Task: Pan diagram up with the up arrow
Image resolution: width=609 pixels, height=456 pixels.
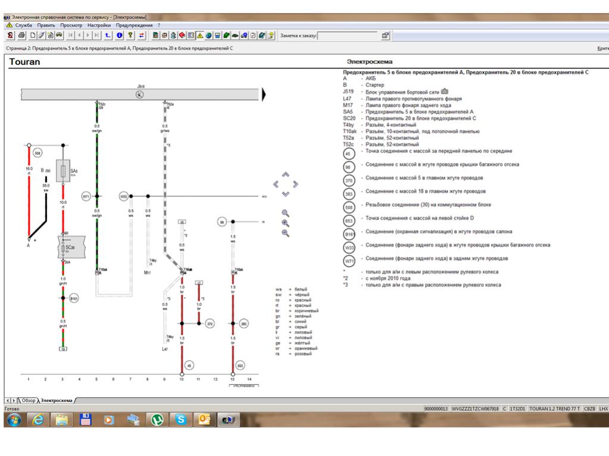Action: [x=286, y=174]
